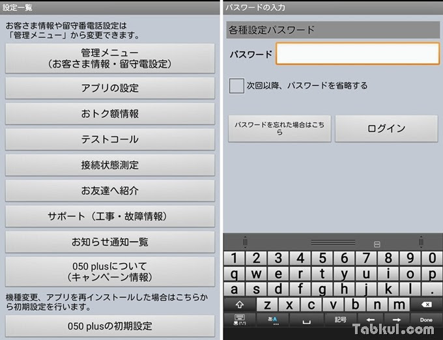
Task: Tap the ログイン button
Action: coord(386,128)
